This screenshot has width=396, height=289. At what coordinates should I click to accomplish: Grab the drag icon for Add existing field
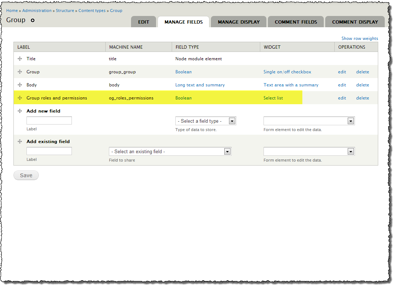coord(20,142)
